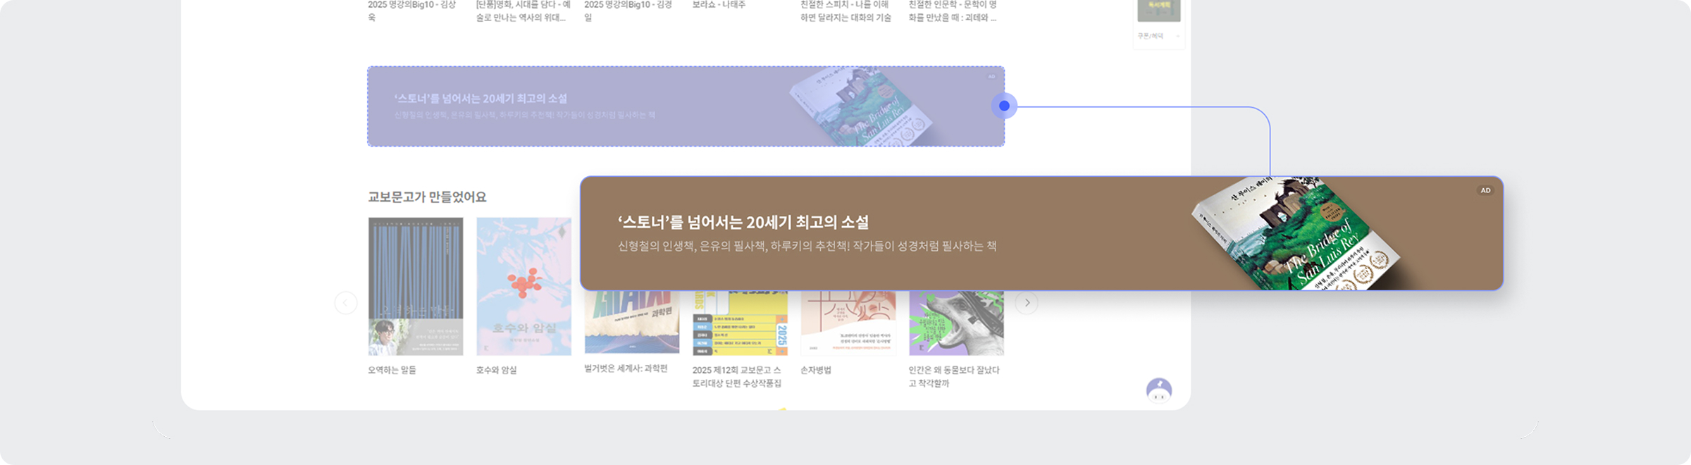
Task: Click '보라쇼 - 나태주' link
Action: pyautogui.click(x=719, y=4)
